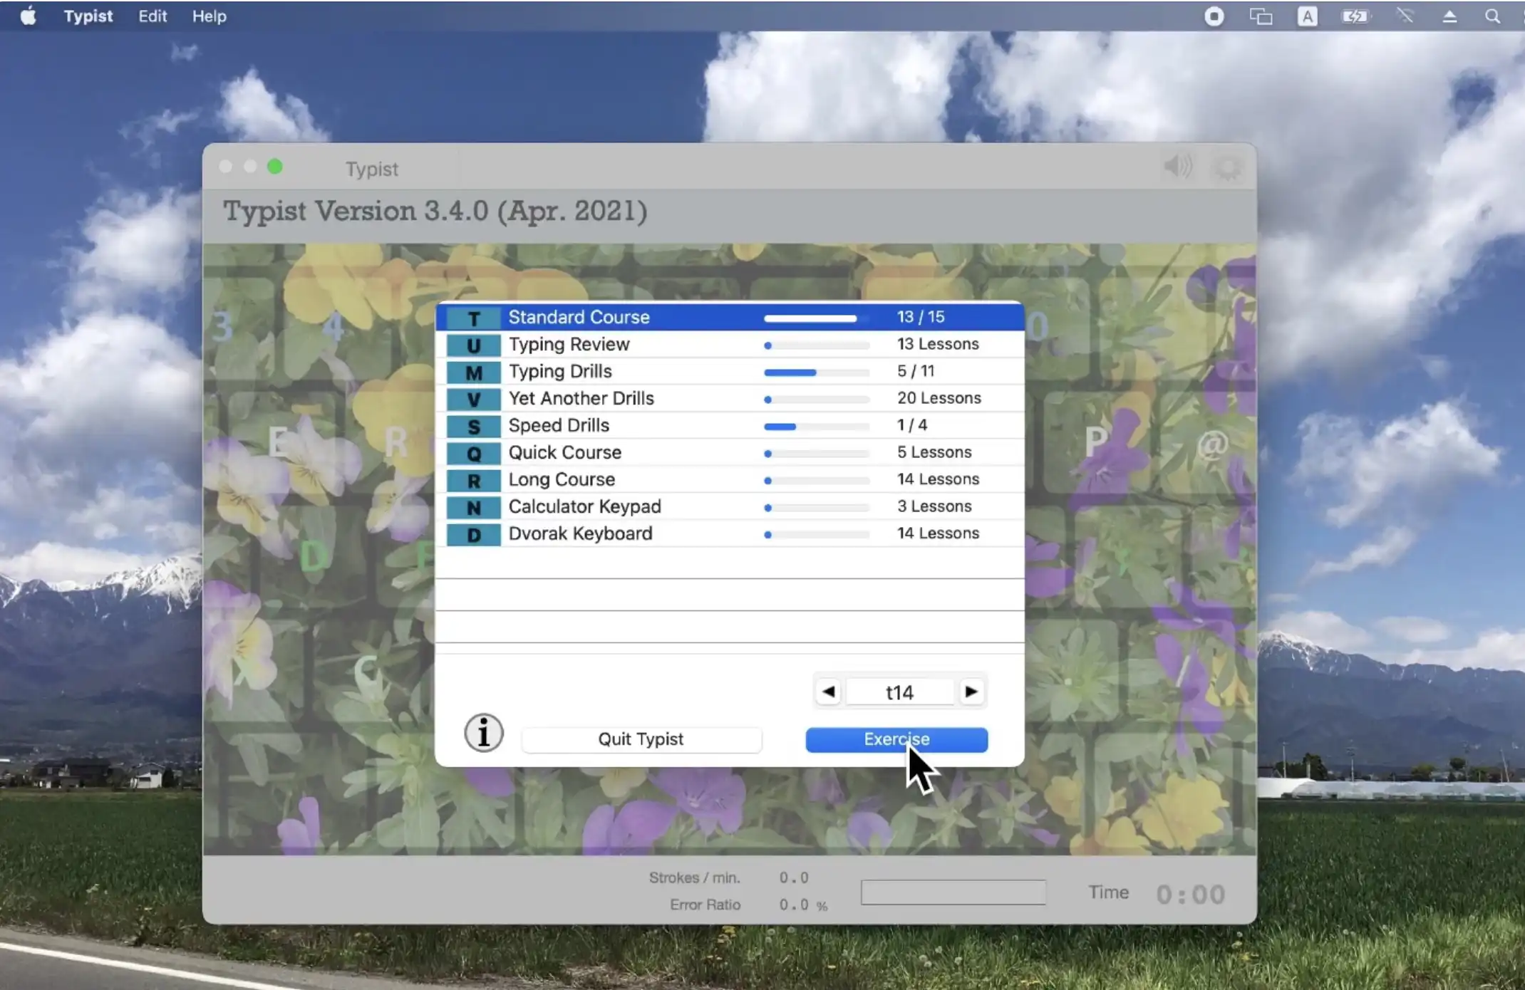Open the Apple menu
This screenshot has width=1525, height=990.
point(28,16)
